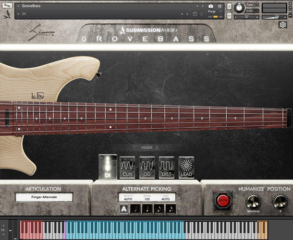Save the DI snapshot with disk icon
Screen dimensions: 293x240
click(195, 14)
